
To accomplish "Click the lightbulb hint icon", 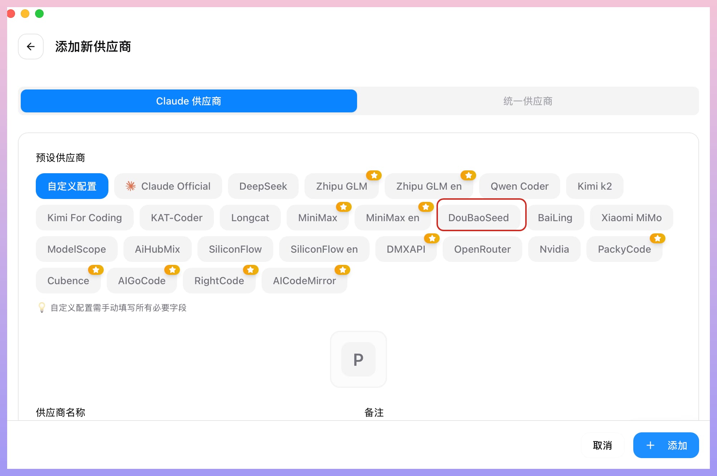I will (x=42, y=307).
